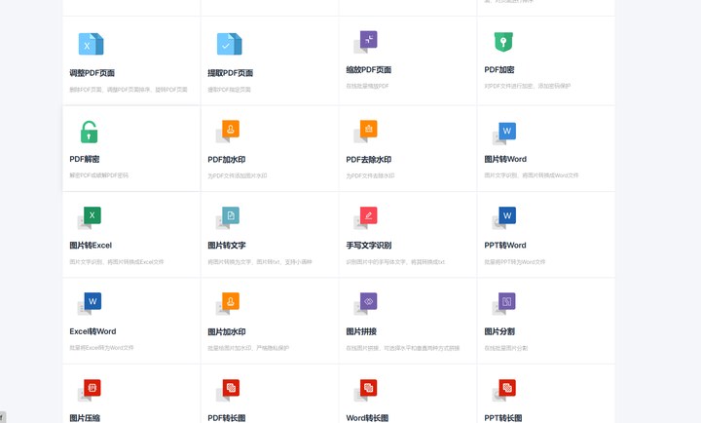This screenshot has width=701, height=423.
Task: Open the 调整PDF页面 blue X icon
Action: click(x=91, y=44)
